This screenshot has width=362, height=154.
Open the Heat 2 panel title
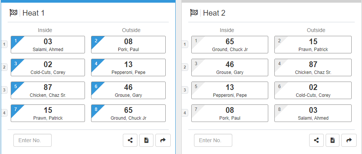214,13
